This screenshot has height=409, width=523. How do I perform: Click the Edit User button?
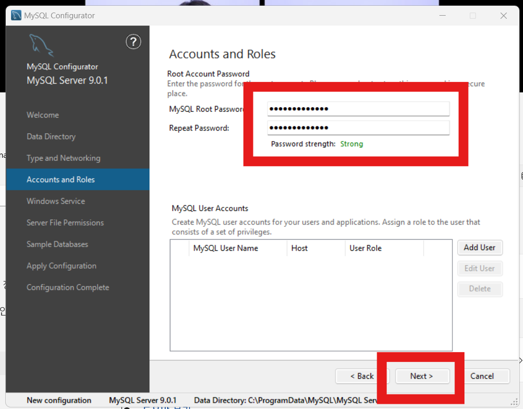click(x=480, y=268)
